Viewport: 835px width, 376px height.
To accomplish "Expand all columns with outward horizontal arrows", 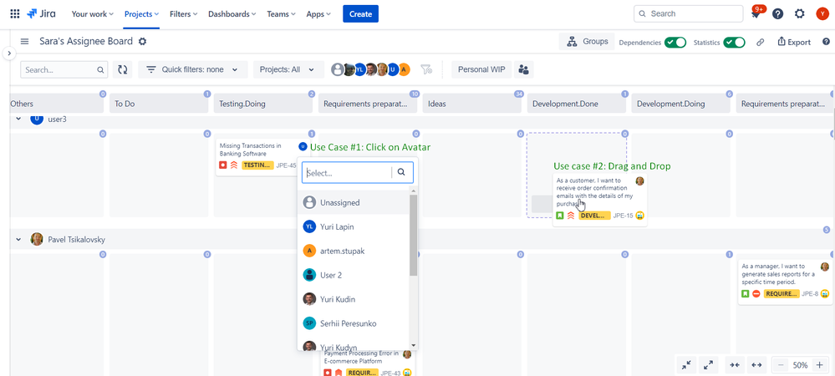I will [x=756, y=365].
